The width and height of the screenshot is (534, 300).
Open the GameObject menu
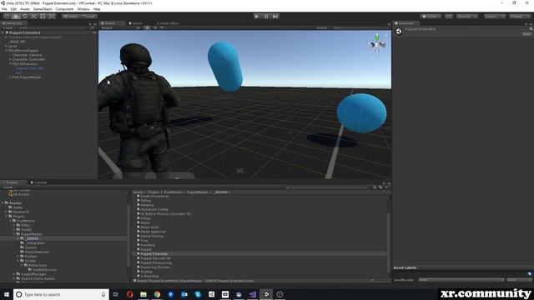click(x=43, y=9)
